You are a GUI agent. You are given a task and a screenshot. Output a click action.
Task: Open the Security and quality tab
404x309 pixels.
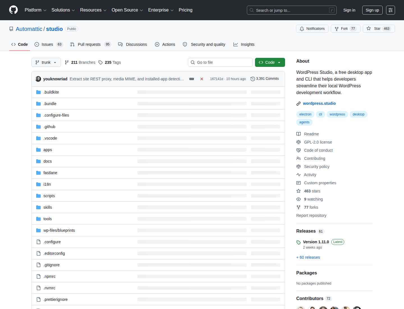click(204, 44)
